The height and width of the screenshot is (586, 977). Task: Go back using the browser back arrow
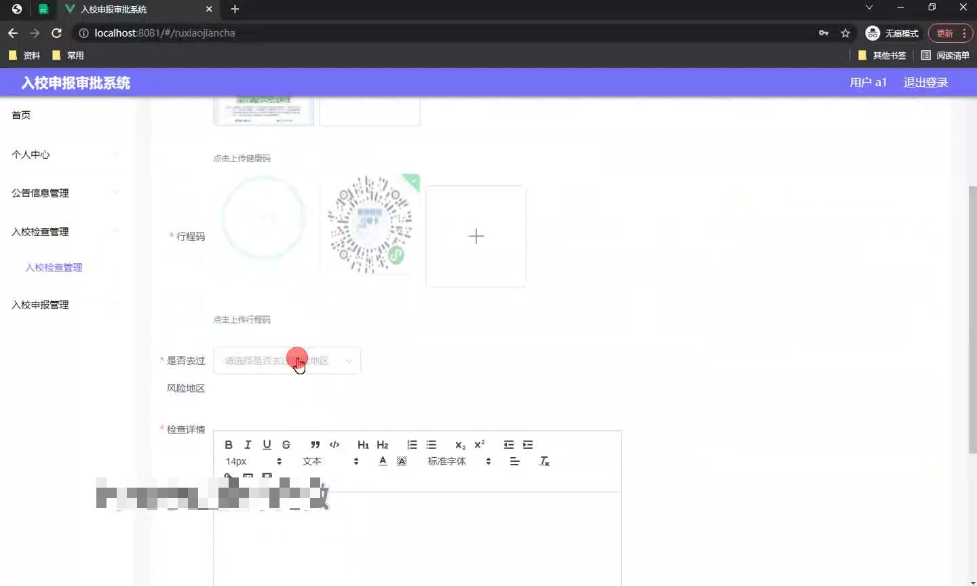[x=13, y=33]
